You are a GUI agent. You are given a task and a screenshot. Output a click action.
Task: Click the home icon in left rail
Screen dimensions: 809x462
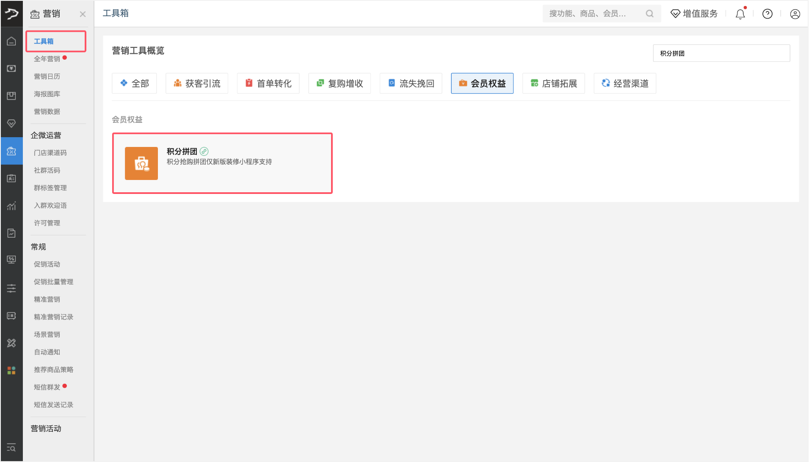click(x=11, y=41)
